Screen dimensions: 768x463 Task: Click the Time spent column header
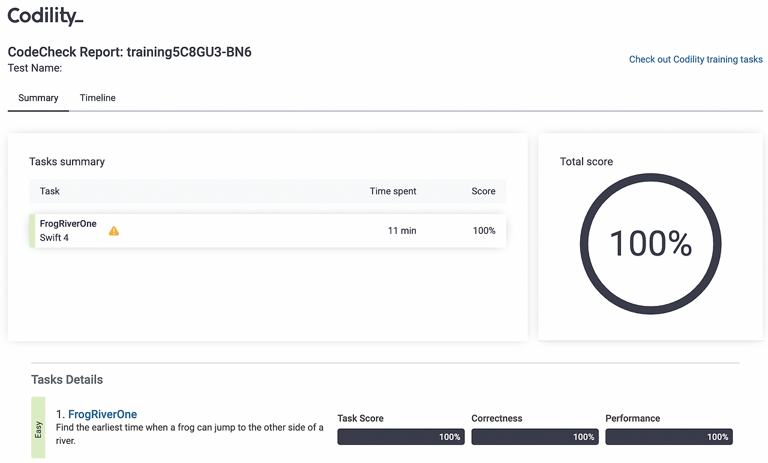(x=393, y=191)
